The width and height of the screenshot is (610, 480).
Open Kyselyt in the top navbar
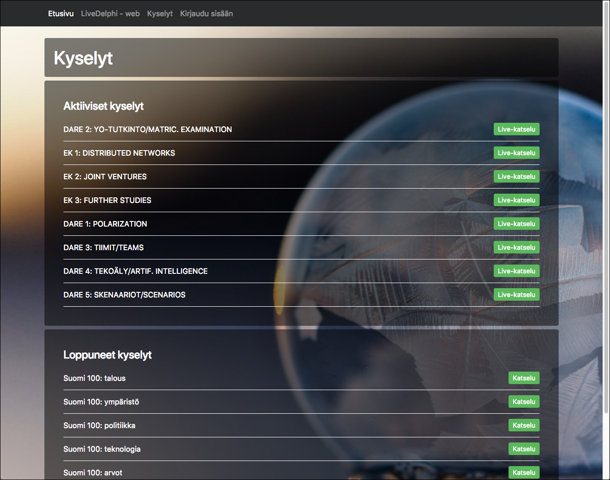tap(160, 13)
